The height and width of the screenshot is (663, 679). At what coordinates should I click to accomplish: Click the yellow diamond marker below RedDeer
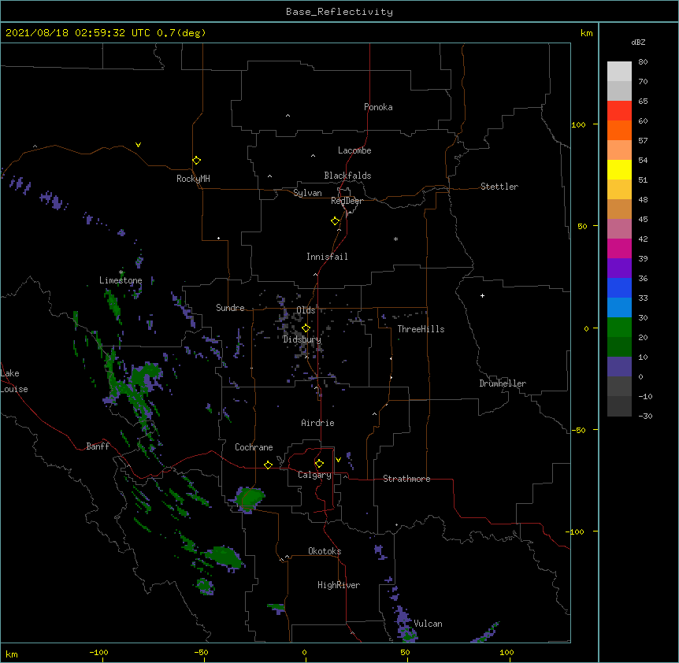(x=335, y=221)
